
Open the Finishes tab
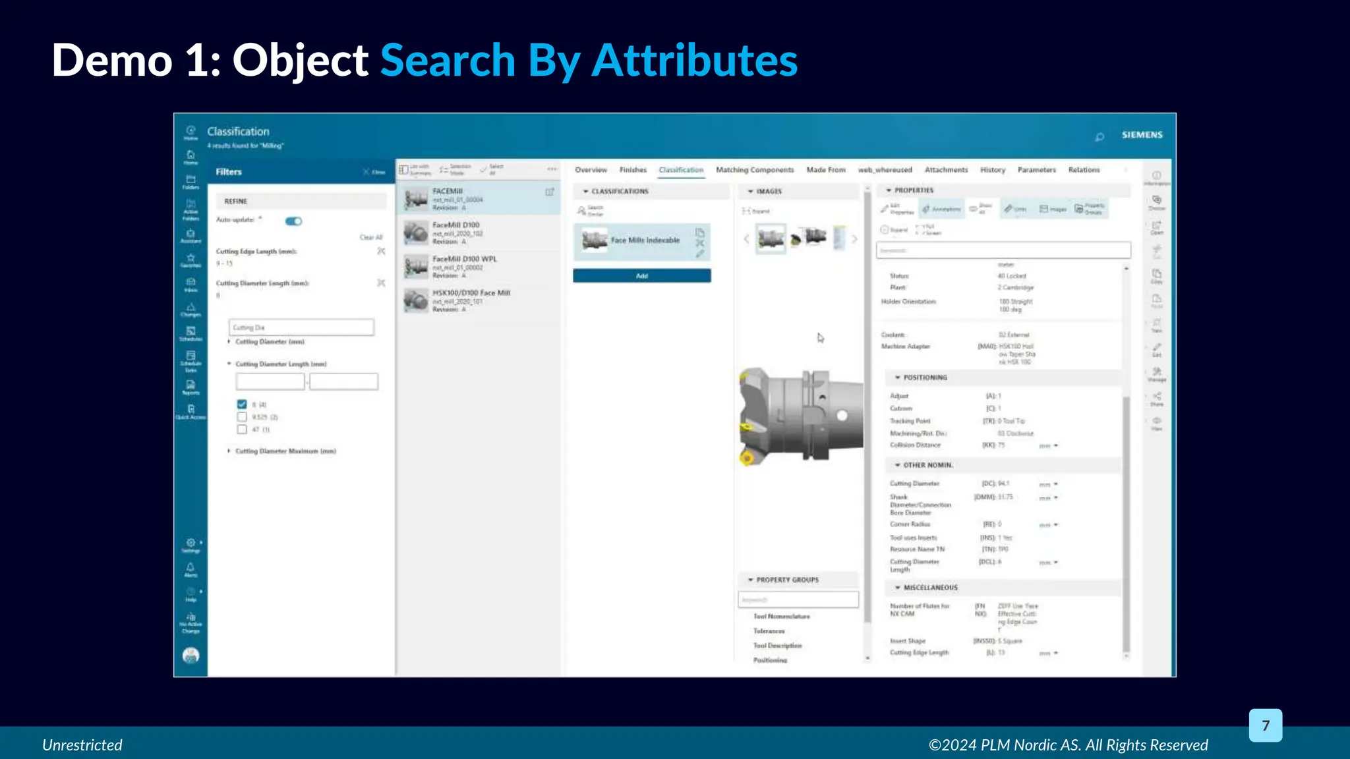[633, 170]
